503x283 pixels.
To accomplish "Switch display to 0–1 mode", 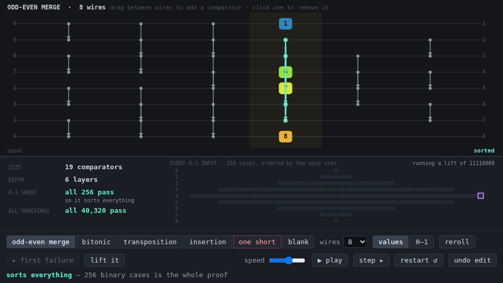I will [421, 242].
